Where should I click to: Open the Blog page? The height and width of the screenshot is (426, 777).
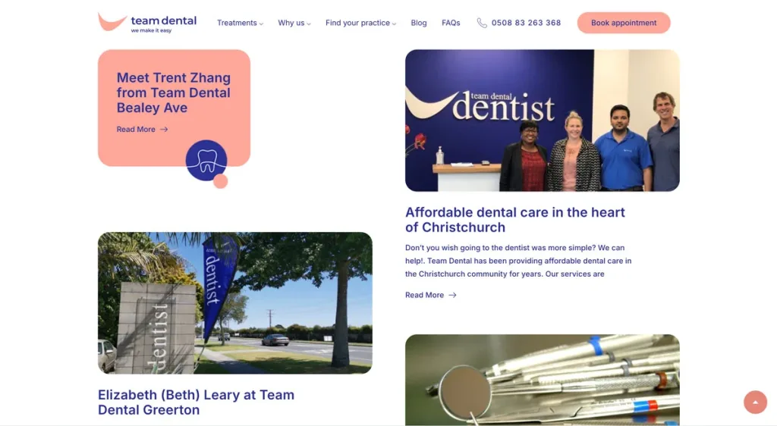(x=419, y=23)
